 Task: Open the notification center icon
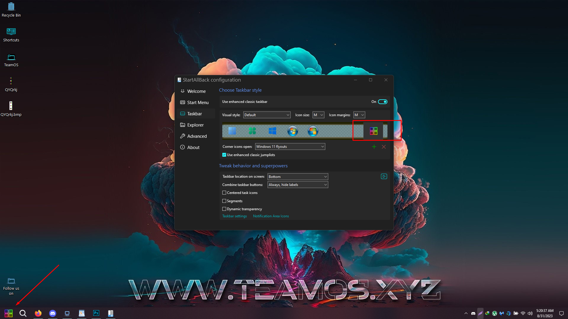(561, 313)
